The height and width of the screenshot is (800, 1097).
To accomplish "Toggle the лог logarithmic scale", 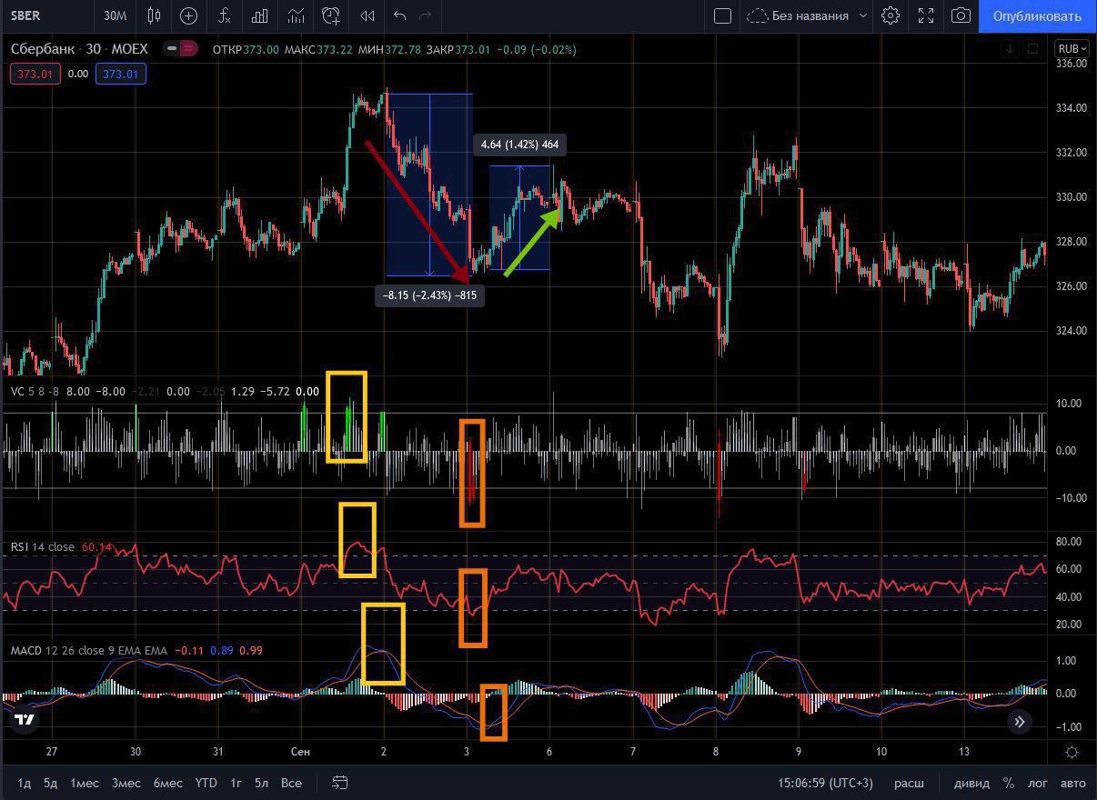I will pos(1038,783).
